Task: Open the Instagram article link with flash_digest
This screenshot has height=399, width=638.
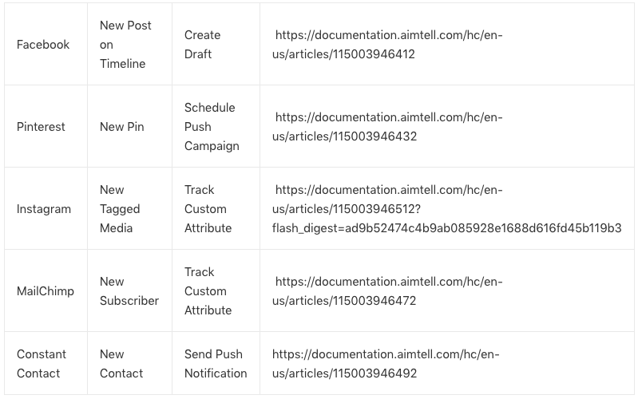Action: click(x=446, y=209)
